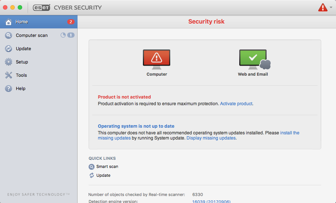Click the red Computer status monitor icon
This screenshot has width=336, height=203.
point(157,59)
